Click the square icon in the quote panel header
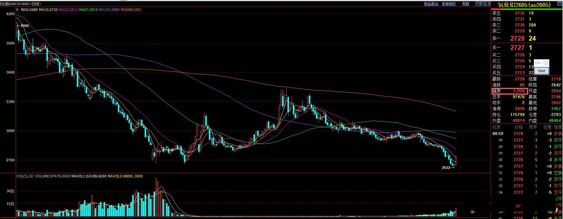Image resolution: width=563 pixels, height=219 pixels. 560,4
